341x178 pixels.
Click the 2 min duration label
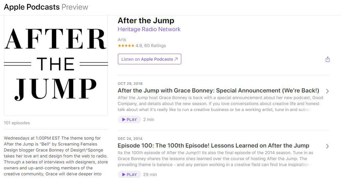tap(148, 120)
